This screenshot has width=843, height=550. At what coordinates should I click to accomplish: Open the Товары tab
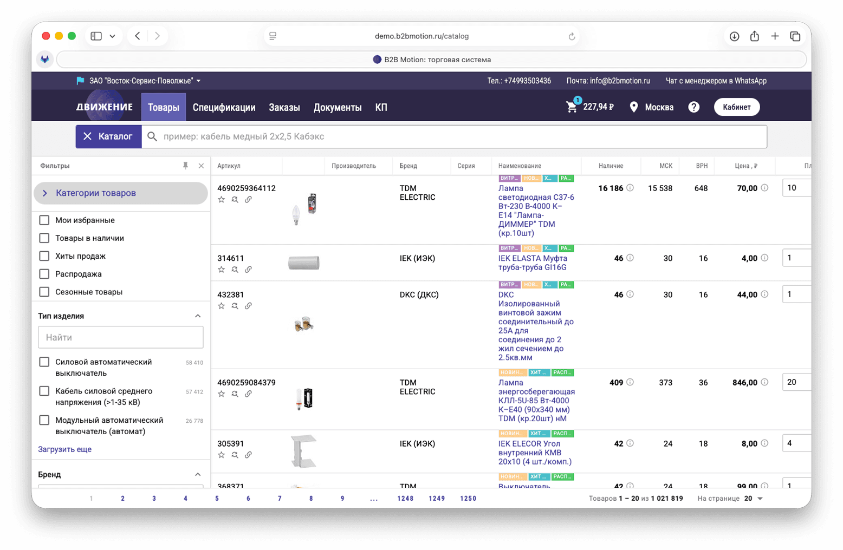(163, 107)
